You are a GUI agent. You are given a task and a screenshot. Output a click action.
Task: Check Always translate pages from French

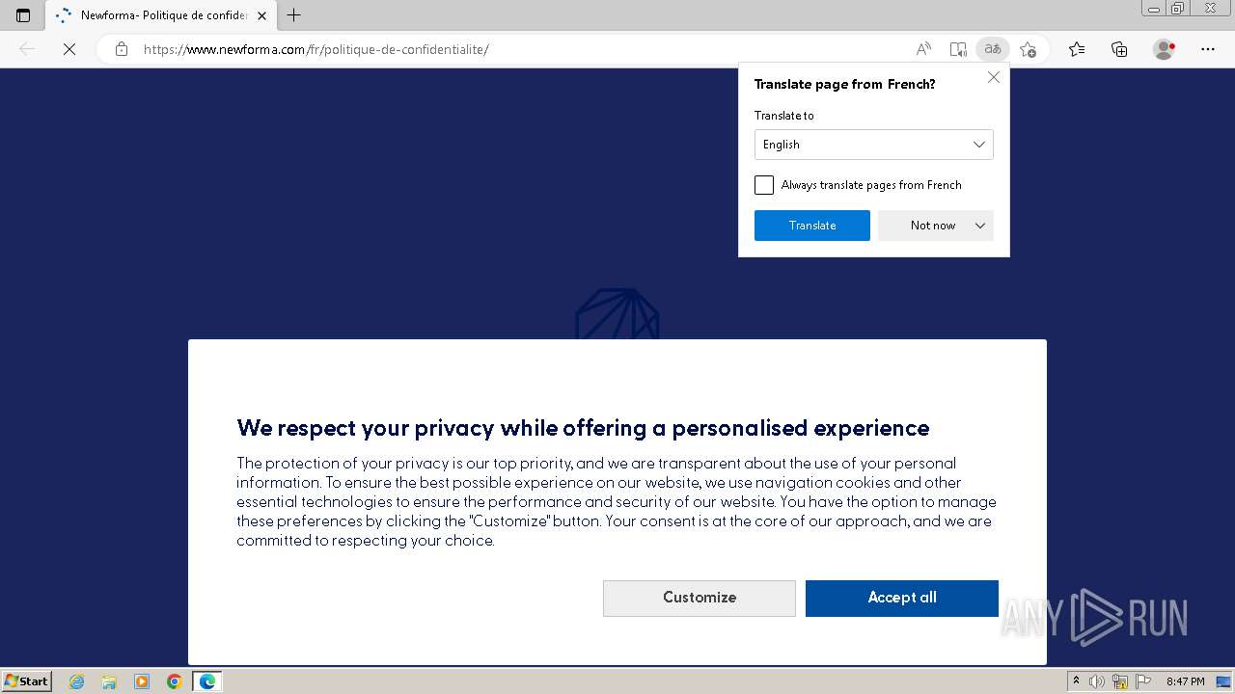click(x=764, y=185)
